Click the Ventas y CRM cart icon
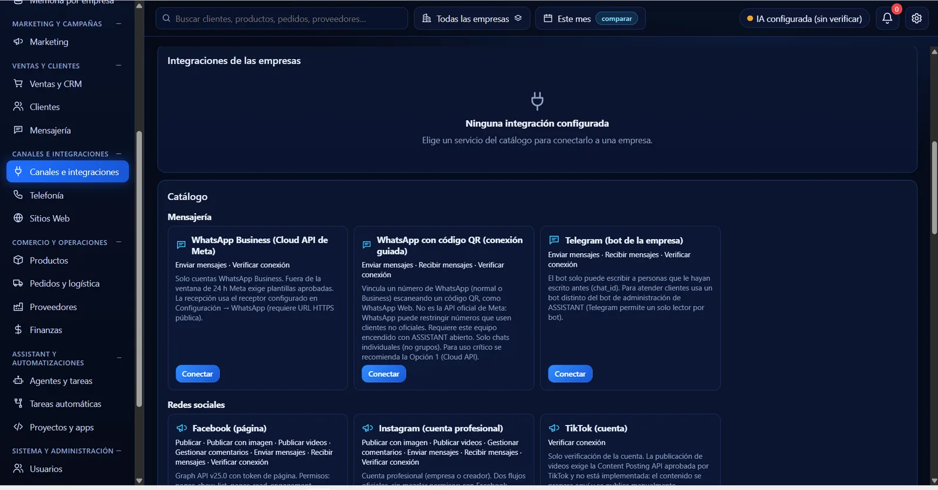Viewport: 938px width, 490px height. coord(18,84)
